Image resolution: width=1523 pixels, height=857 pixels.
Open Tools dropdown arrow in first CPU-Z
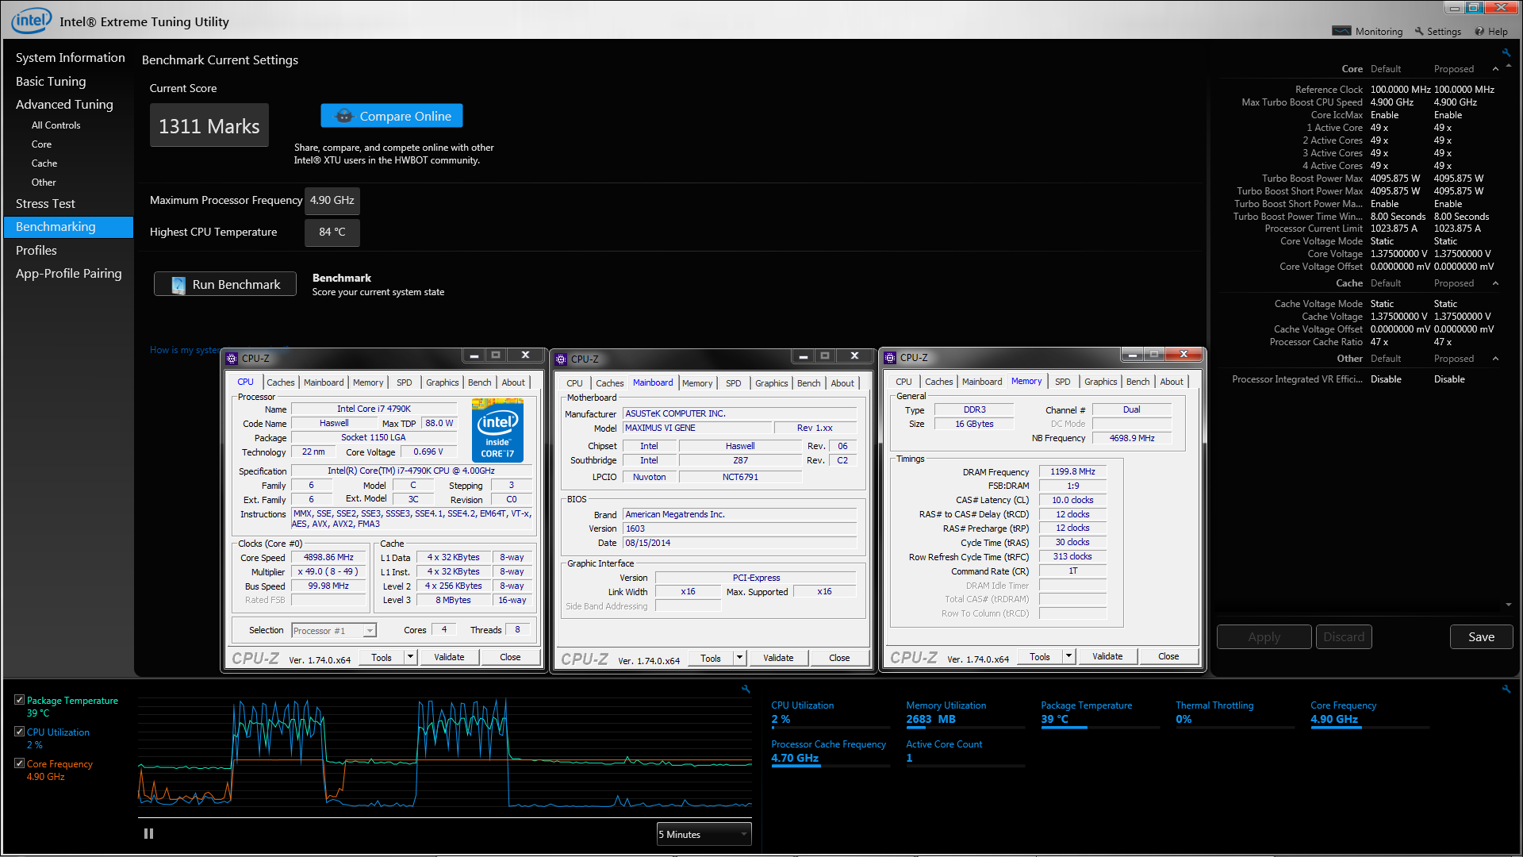click(410, 657)
